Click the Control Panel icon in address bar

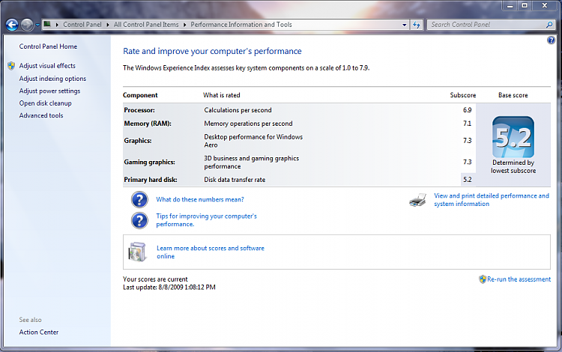click(47, 25)
